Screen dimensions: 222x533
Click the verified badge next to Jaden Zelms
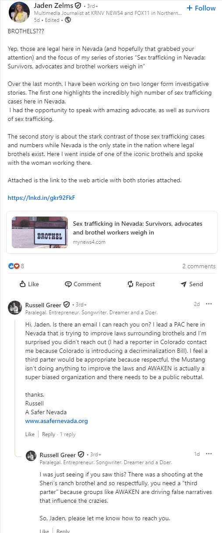pos(78,6)
